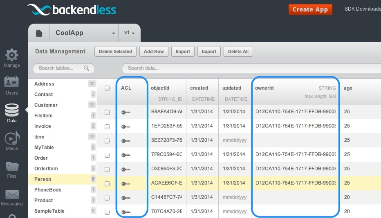Check the row 707C4A70 checkbox
Viewport: 381px width, 218px height.
tap(107, 212)
